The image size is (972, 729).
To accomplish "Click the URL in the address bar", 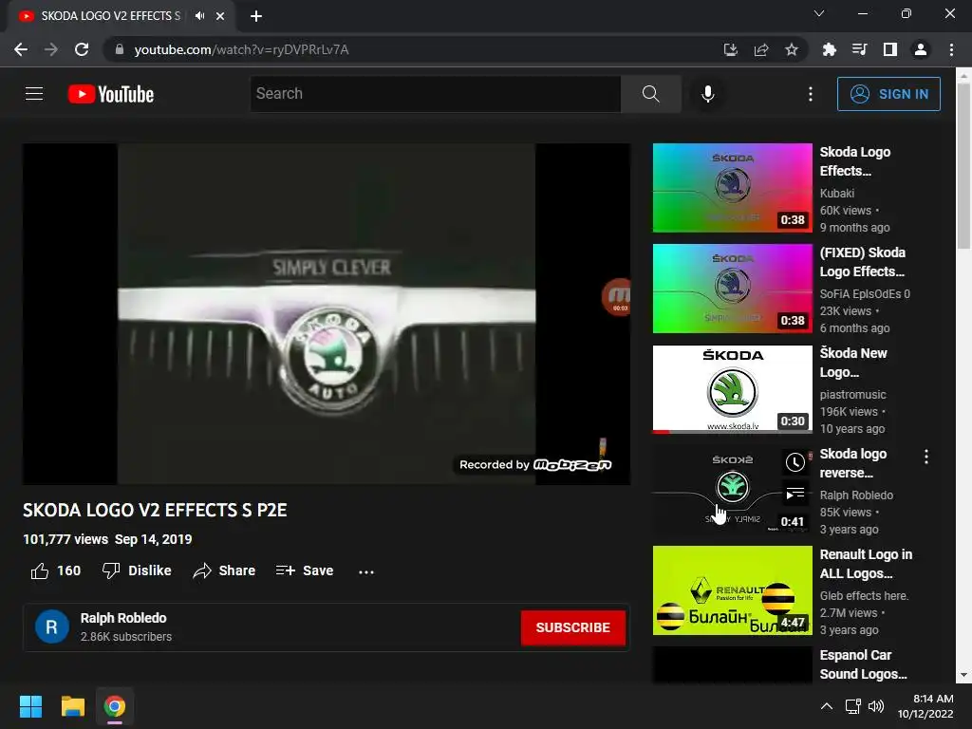I will pyautogui.click(x=241, y=49).
